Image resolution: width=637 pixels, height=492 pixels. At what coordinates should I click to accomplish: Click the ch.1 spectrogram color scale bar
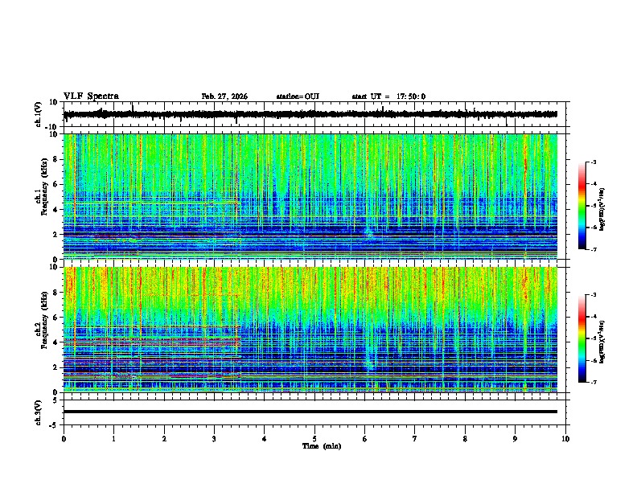(582, 206)
